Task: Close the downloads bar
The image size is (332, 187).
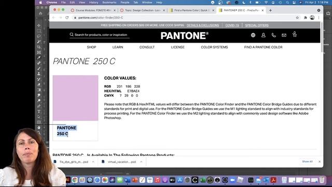Action: pos(320,162)
